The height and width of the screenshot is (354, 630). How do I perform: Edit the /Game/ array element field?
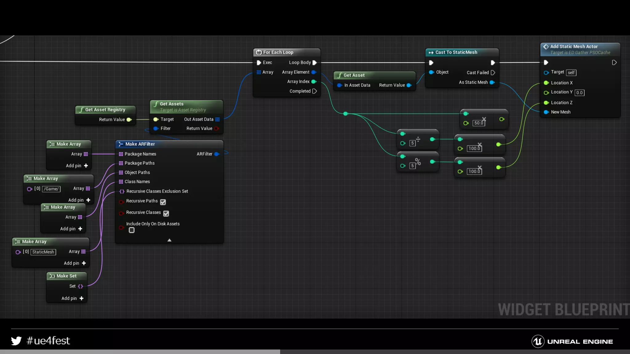coord(51,189)
